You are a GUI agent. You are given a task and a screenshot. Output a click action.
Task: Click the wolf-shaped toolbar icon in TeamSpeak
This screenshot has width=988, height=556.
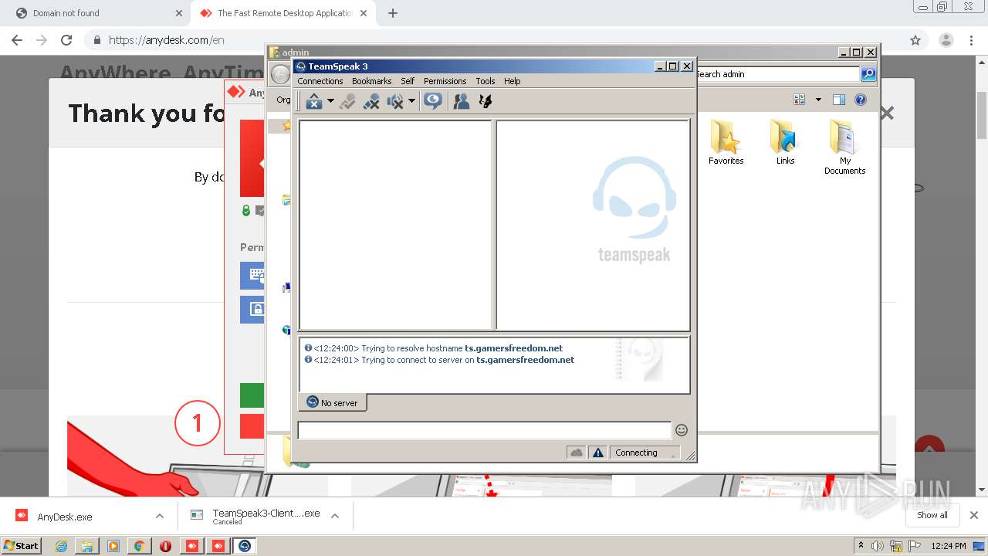click(486, 101)
